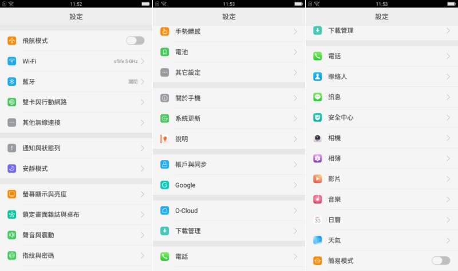Toggle the 簡易模式 simple mode switch

(x=441, y=261)
